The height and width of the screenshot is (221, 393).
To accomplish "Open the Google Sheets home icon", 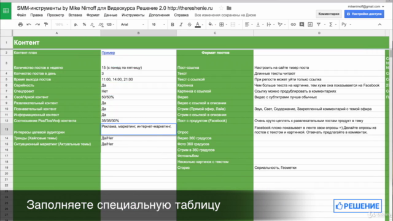I will (x=6, y=11).
